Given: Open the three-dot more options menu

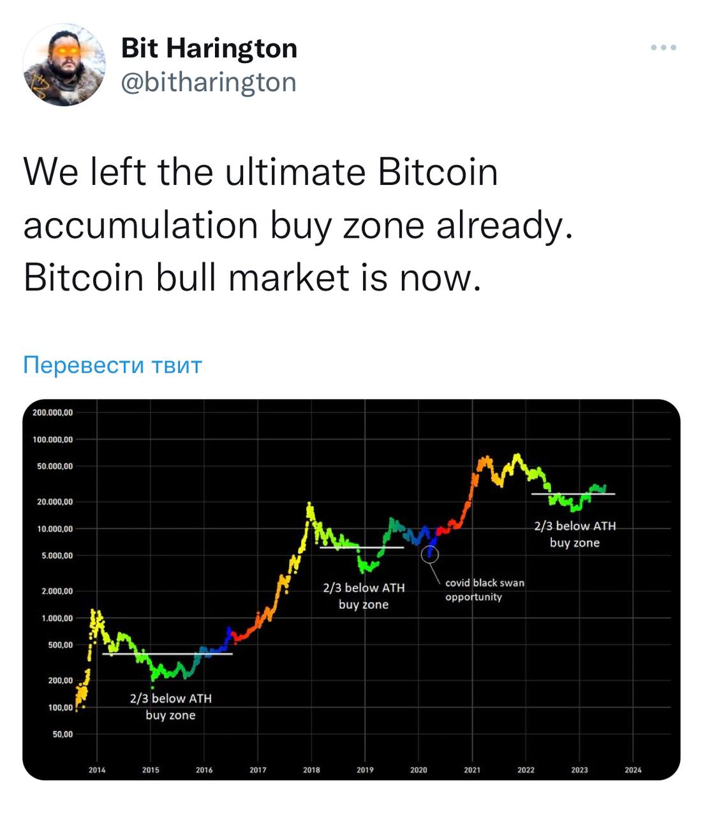Looking at the screenshot, I should point(663,48).
